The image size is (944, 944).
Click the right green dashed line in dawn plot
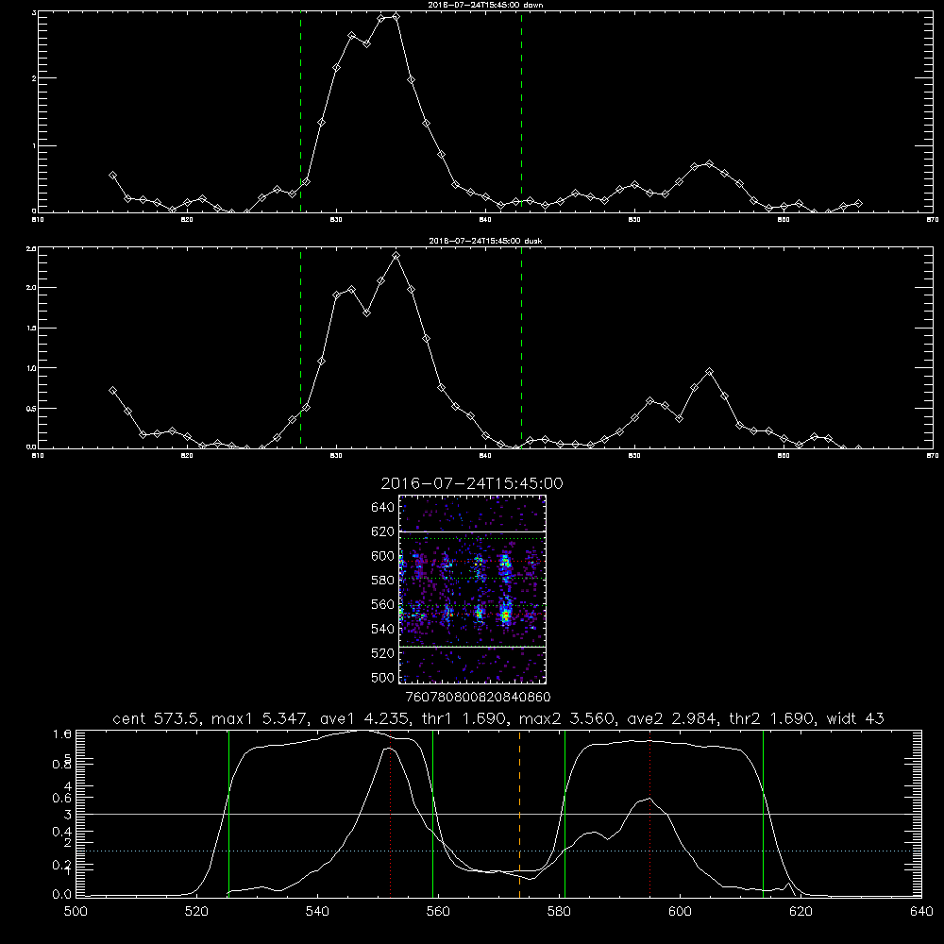(x=521, y=111)
